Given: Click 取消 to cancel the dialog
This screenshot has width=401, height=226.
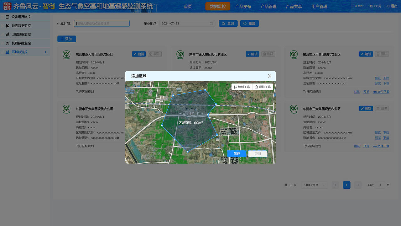Looking at the screenshot, I should 258,154.
